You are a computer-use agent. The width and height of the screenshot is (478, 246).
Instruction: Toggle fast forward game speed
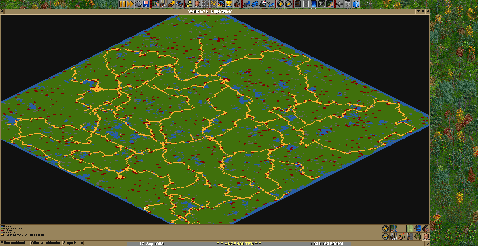[130, 4]
